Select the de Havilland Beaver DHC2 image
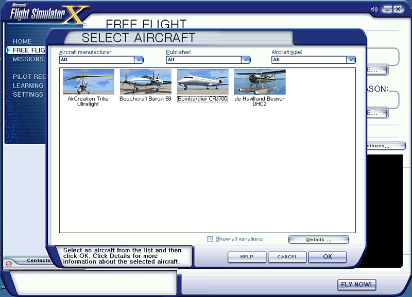The width and height of the screenshot is (412, 297). (260, 82)
